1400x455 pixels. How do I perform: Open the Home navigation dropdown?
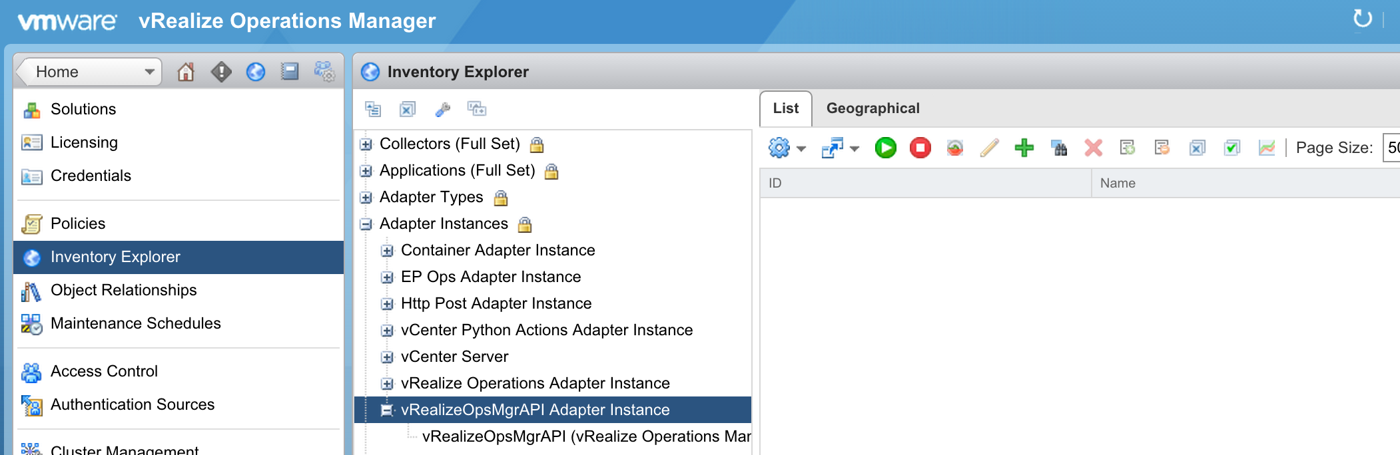(149, 72)
